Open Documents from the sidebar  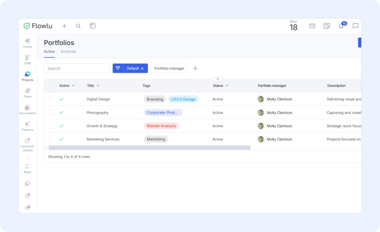coord(27,108)
